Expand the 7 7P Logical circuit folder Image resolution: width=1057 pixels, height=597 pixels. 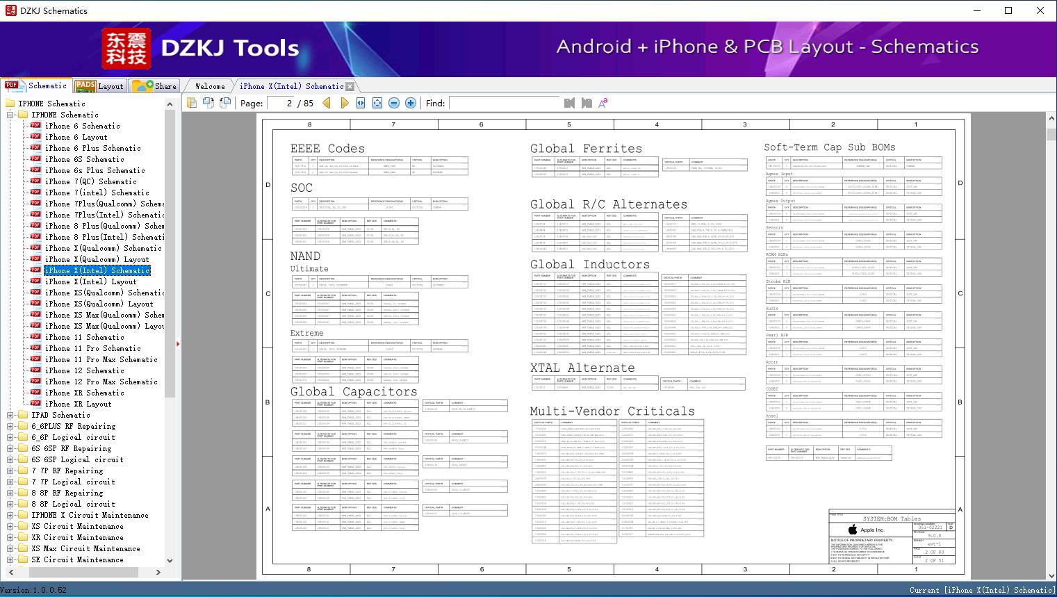(10, 482)
